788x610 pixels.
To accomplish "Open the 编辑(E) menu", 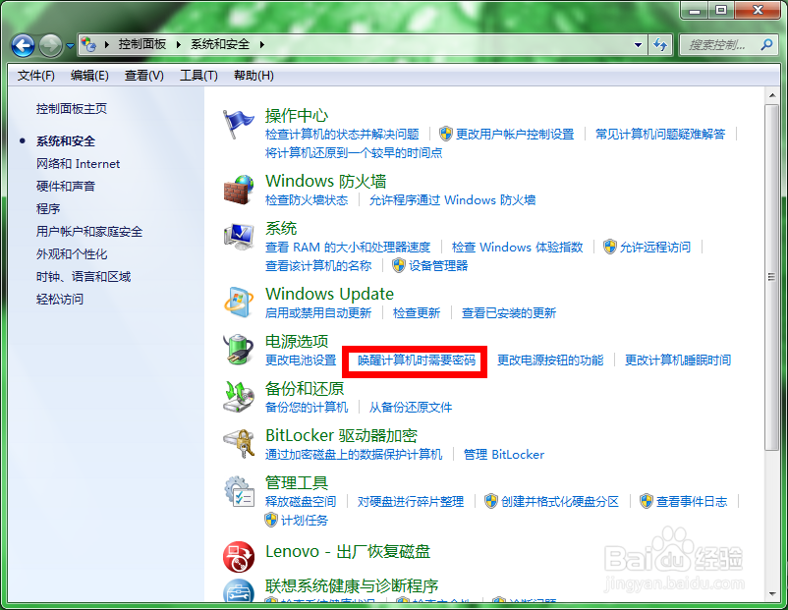I will coord(89,76).
